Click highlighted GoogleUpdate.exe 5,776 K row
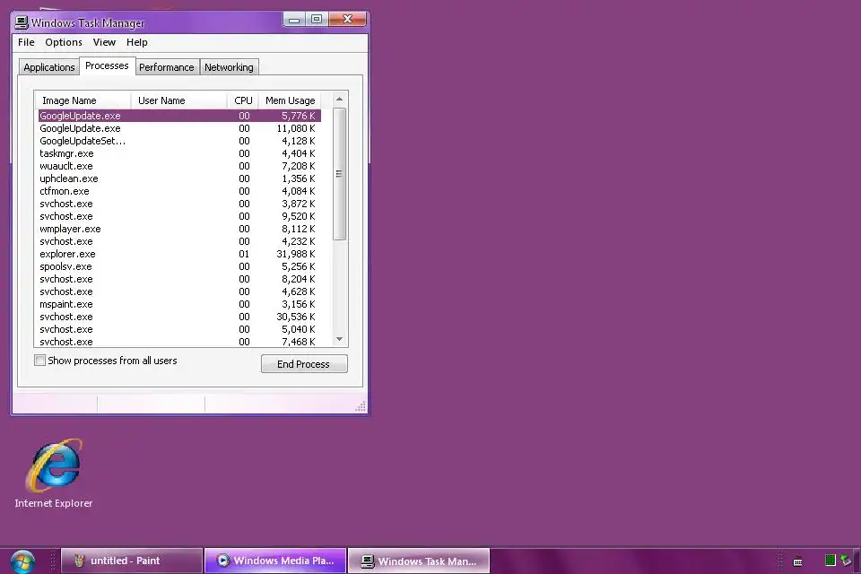 [179, 116]
